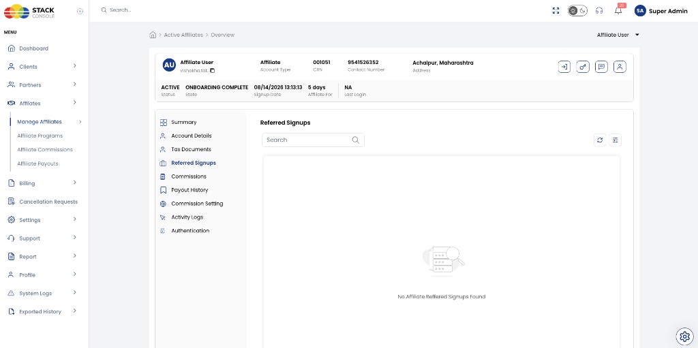Click the System Logs warning icon
This screenshot has width=698, height=348.
[12, 294]
